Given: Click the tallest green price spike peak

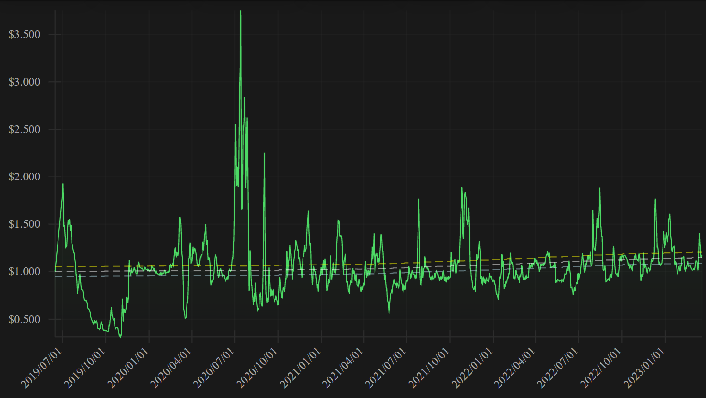Looking at the screenshot, I should (x=241, y=12).
